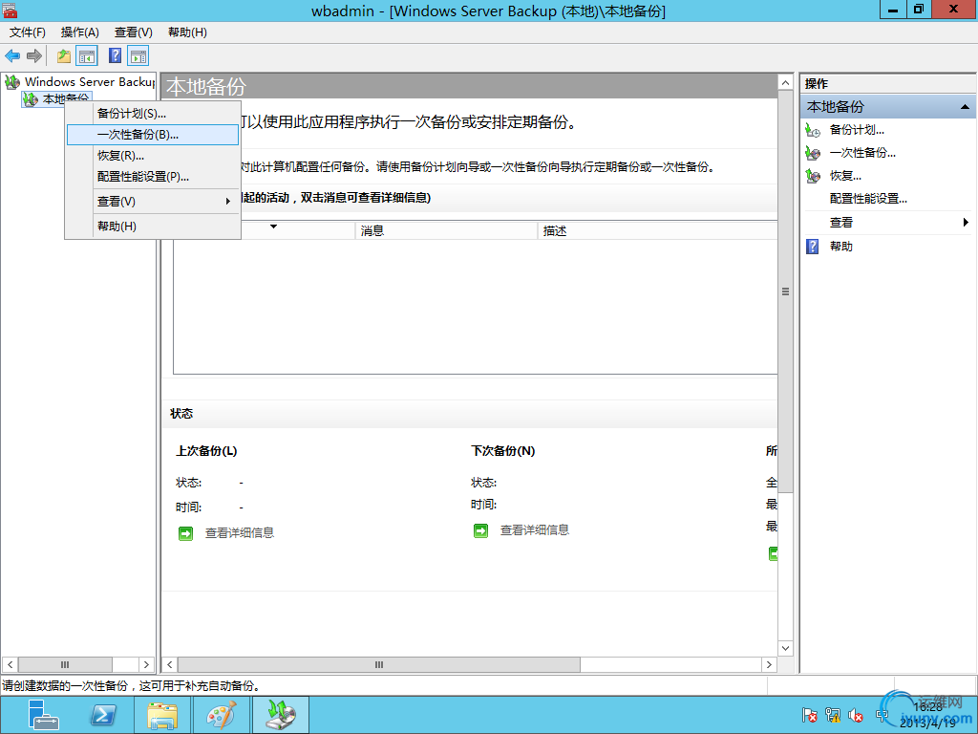Image resolution: width=978 pixels, height=734 pixels.
Task: Click the sort arrow in first column header
Action: [273, 227]
